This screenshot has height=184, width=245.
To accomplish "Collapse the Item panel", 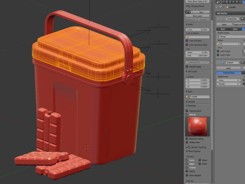I will (187, 91).
